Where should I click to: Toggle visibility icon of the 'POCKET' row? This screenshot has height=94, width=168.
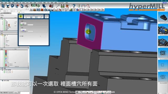4,46
